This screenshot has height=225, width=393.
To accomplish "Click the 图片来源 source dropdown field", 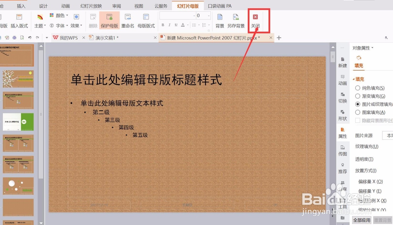I will click(387, 135).
